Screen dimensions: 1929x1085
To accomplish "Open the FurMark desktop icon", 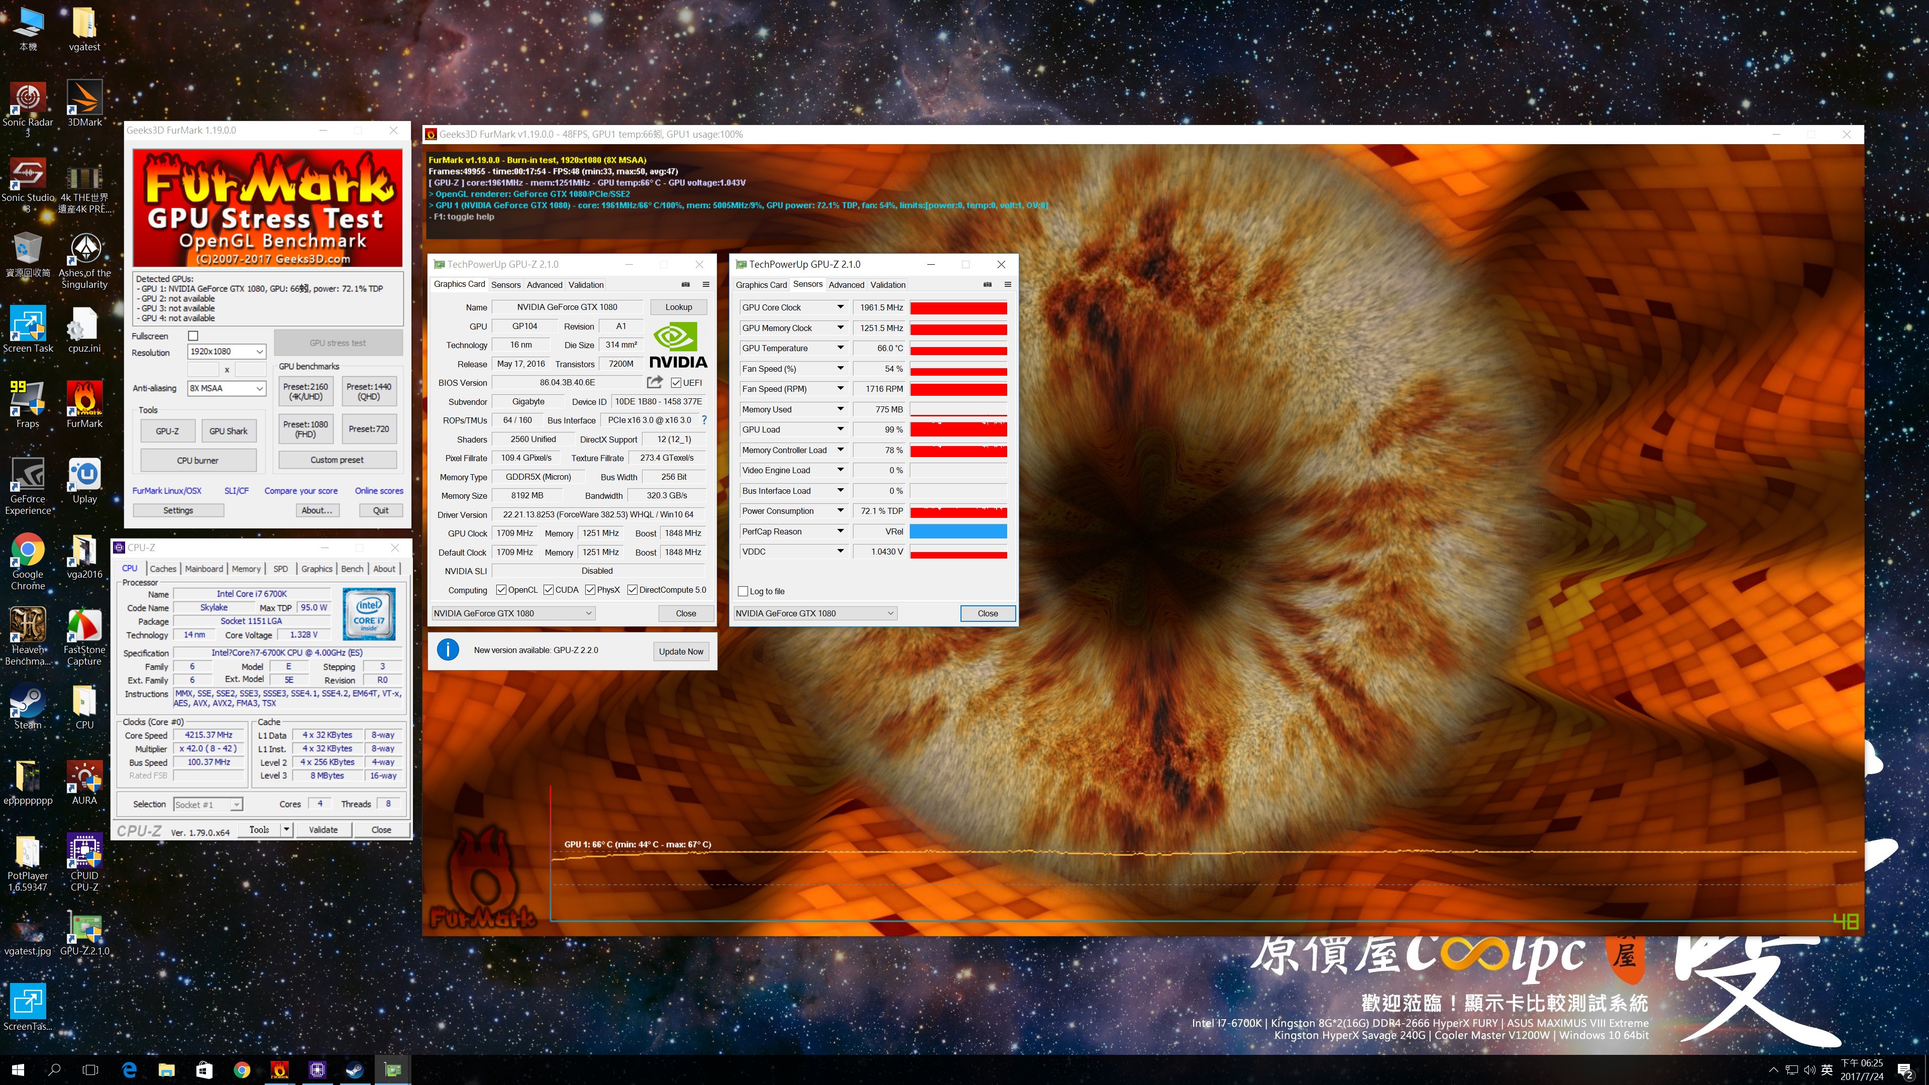I will pyautogui.click(x=84, y=404).
